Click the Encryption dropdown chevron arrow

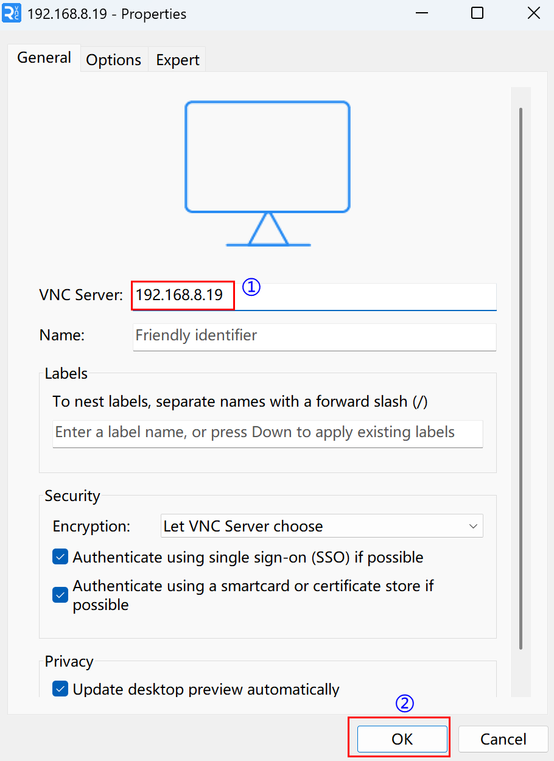pyautogui.click(x=474, y=525)
